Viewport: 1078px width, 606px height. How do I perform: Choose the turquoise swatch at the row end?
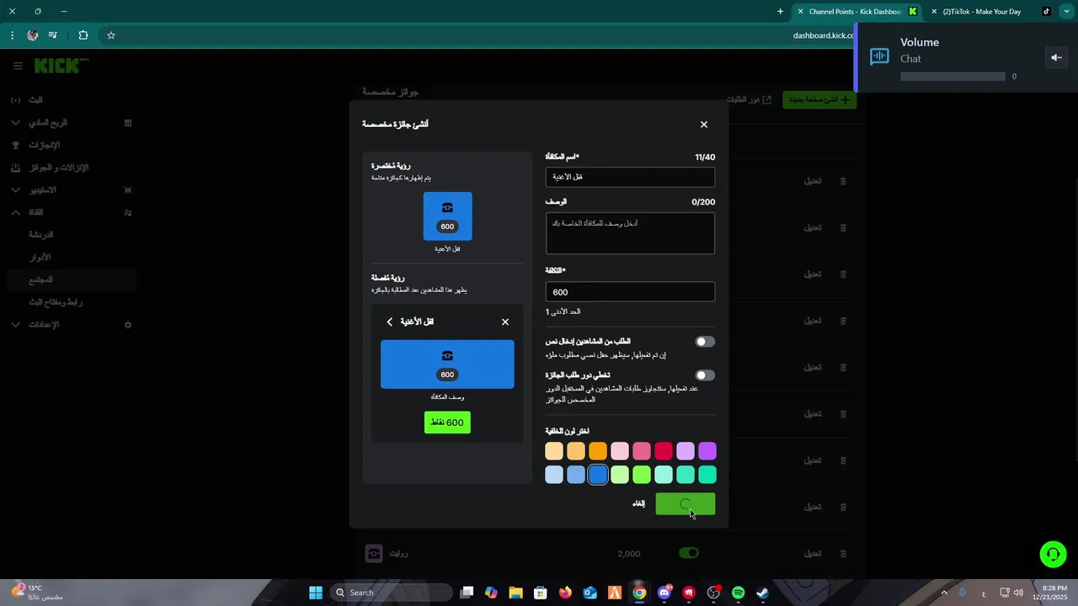707,475
